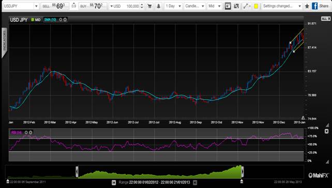Viewport: 332px width, 188px height.
Task: Pick the yellow drawing color swatch
Action: [256, 6]
